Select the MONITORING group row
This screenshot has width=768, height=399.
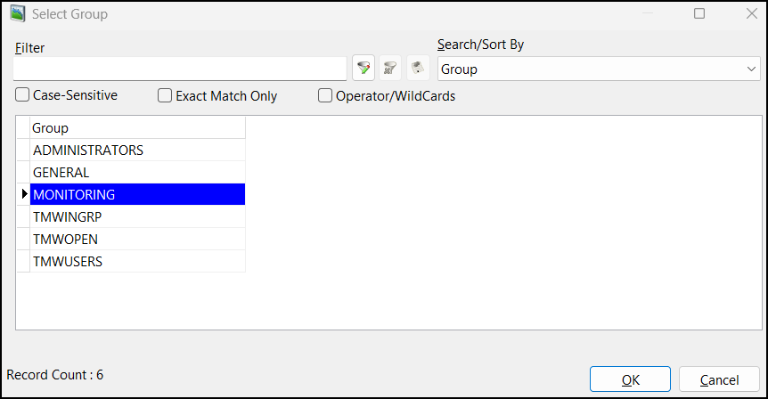[x=137, y=194]
